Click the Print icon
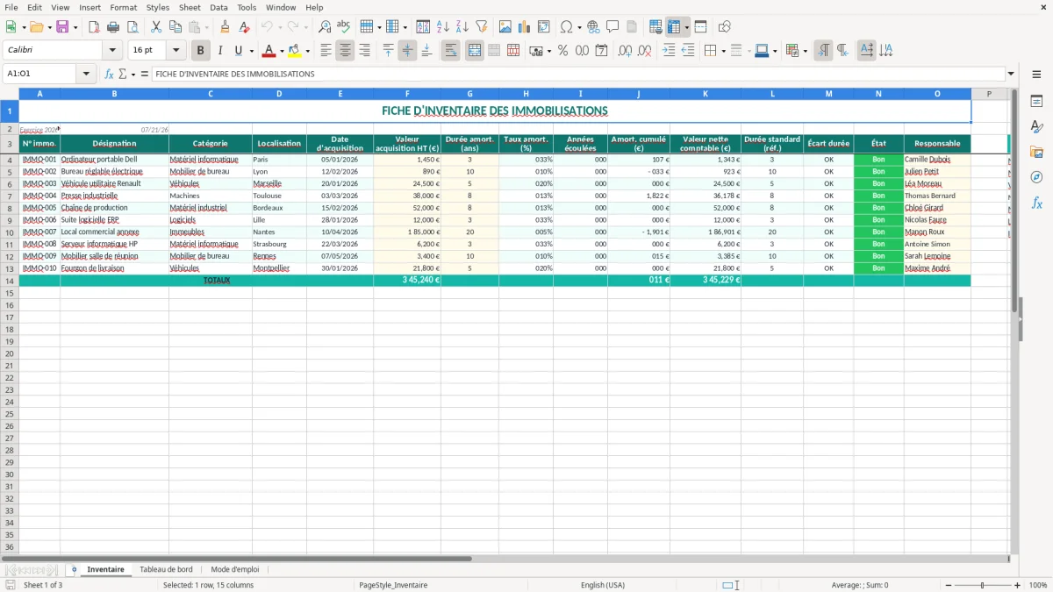 [112, 27]
